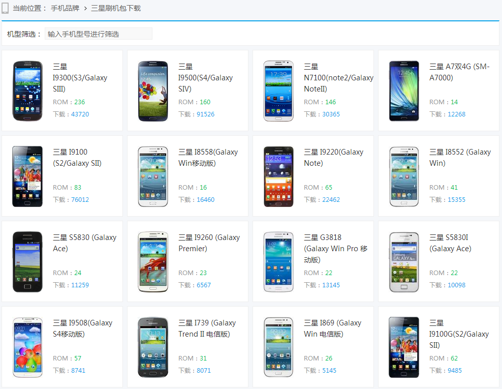The height and width of the screenshot is (389, 502).
Task: Click the ROM count 160
Action: coord(205,102)
